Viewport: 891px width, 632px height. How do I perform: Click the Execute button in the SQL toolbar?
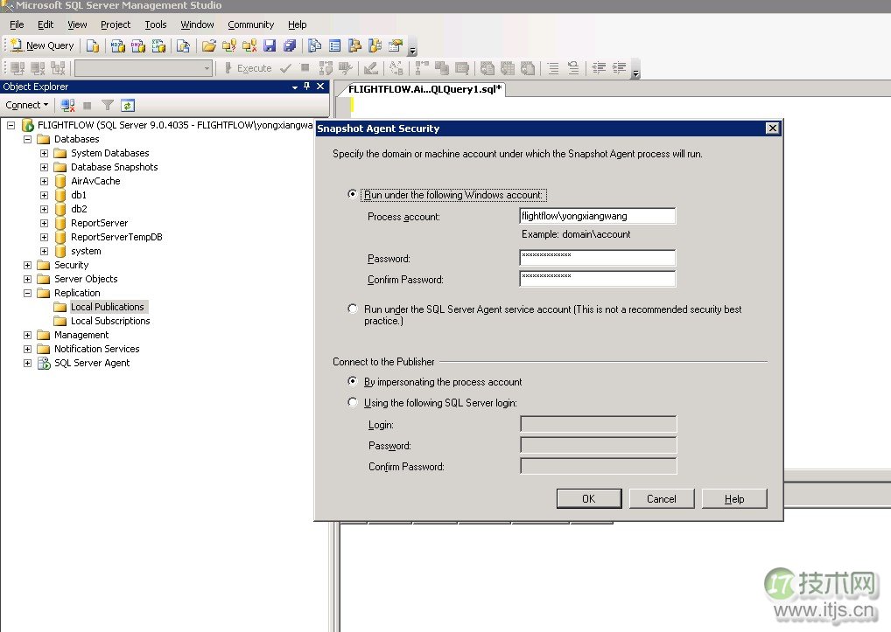(248, 68)
